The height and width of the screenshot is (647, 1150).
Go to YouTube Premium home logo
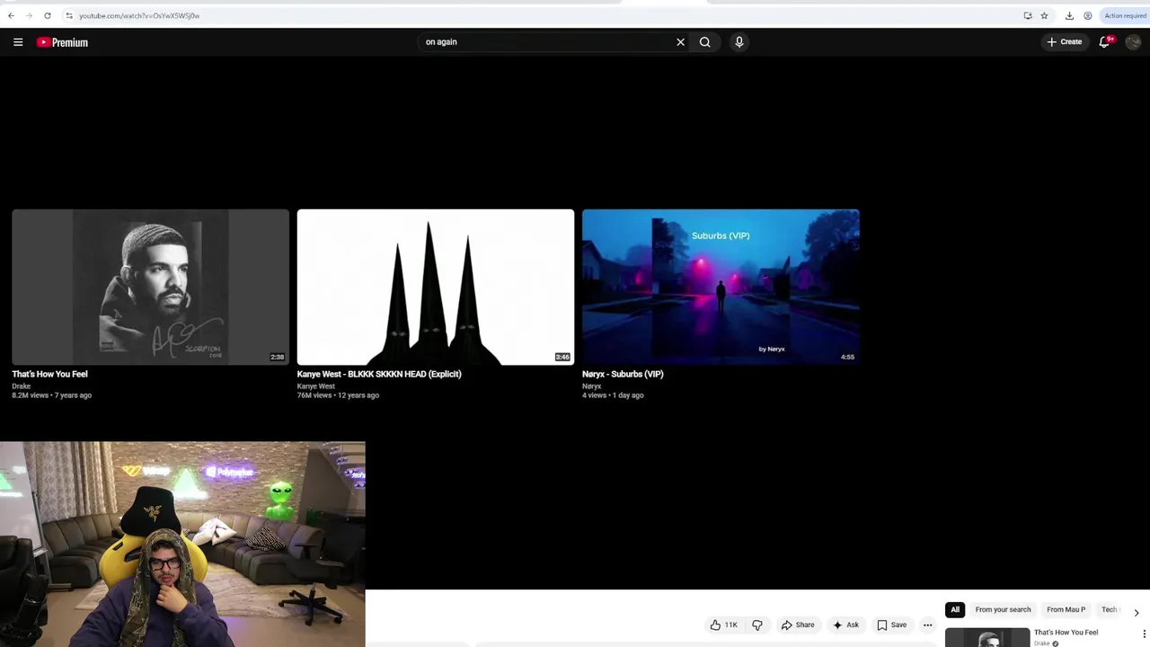point(62,42)
